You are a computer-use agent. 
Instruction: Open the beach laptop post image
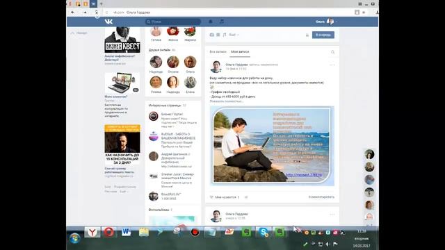click(272, 146)
